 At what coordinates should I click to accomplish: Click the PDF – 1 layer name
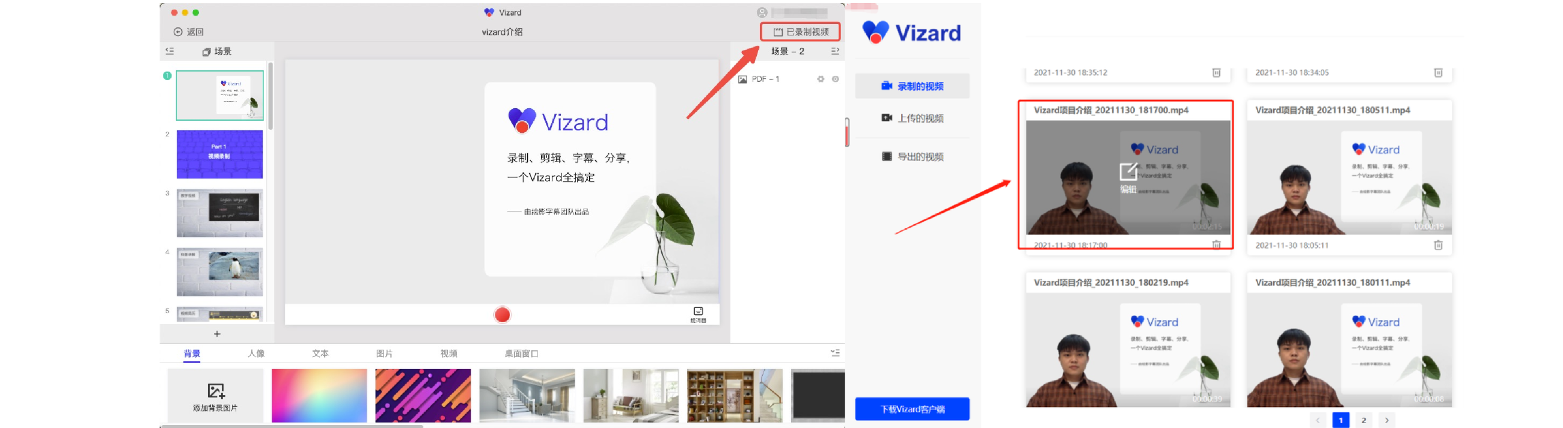click(x=765, y=79)
